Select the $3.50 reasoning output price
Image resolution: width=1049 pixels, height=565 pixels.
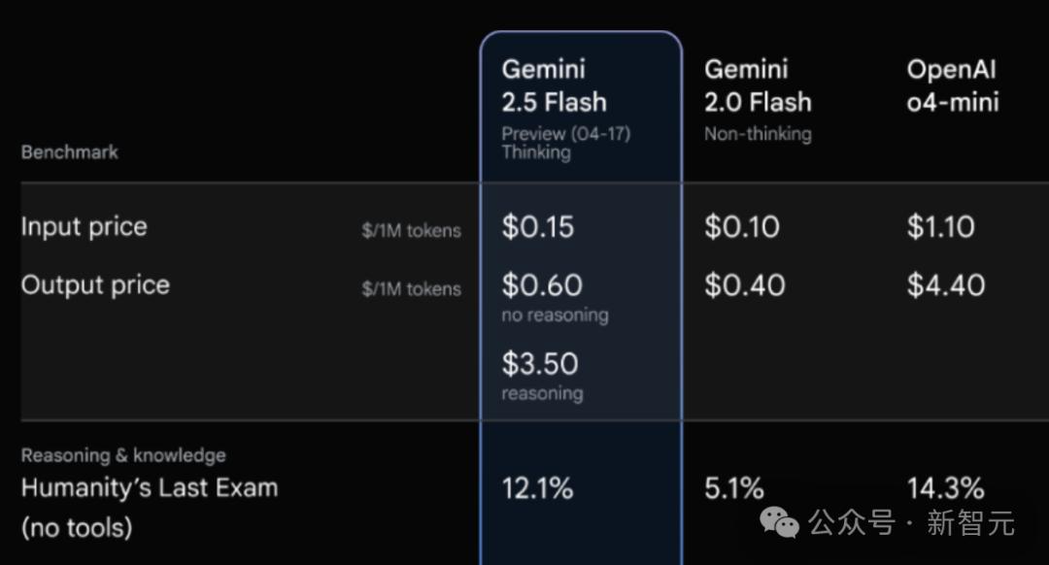tap(540, 364)
